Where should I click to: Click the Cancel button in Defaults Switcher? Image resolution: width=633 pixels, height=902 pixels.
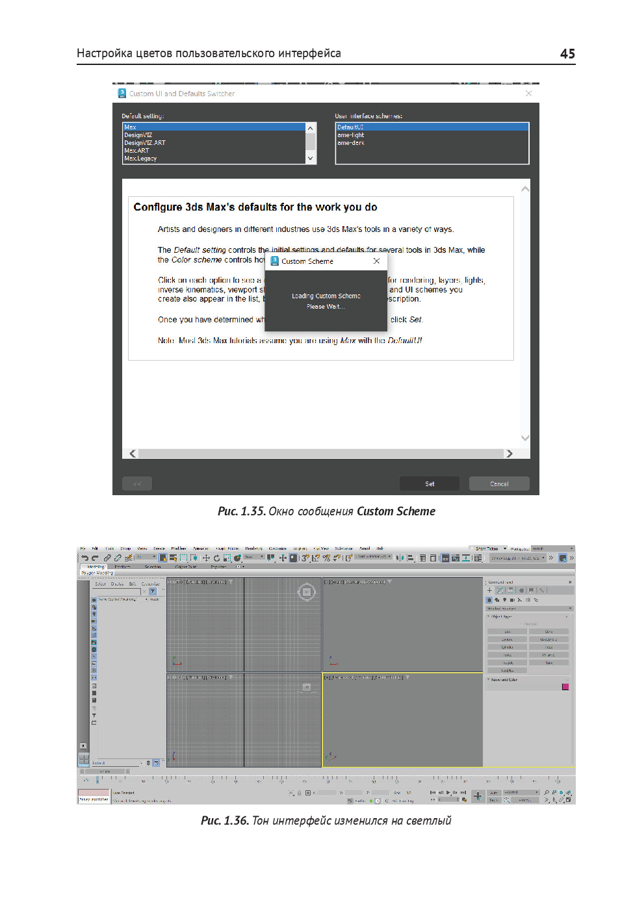[499, 483]
